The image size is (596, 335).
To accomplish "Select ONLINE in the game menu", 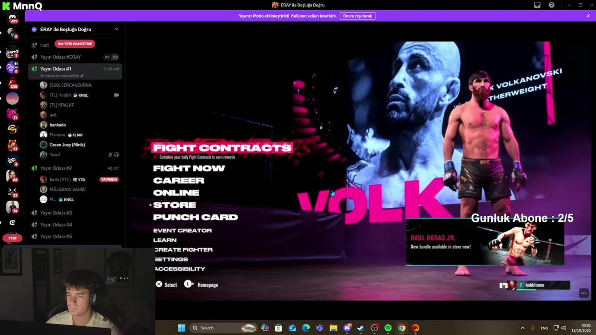I will [x=176, y=193].
